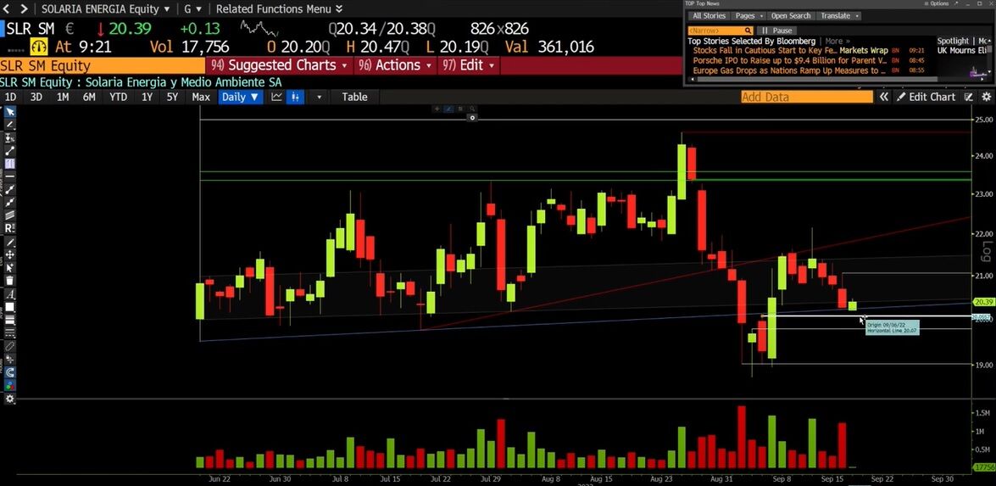Select the trash delete annotation tool
Screen dimensions: 996x486
pyautogui.click(x=10, y=281)
